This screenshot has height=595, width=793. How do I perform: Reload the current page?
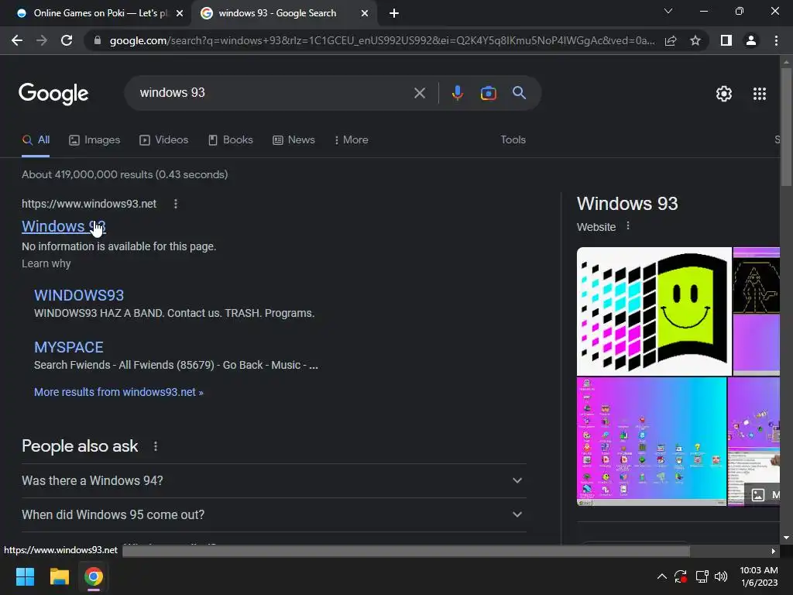(67, 40)
